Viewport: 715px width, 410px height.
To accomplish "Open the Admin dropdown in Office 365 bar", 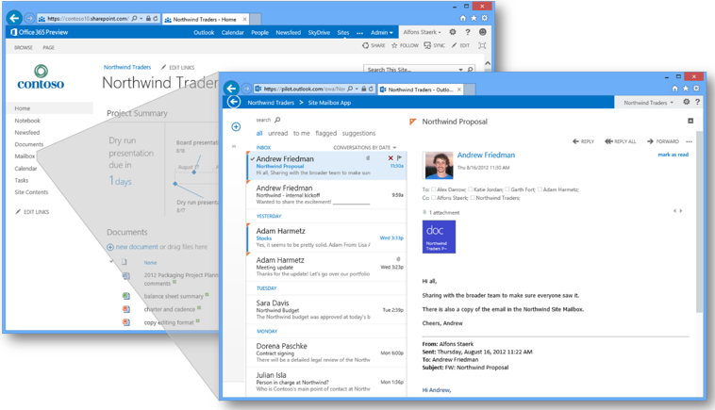I will [x=382, y=32].
